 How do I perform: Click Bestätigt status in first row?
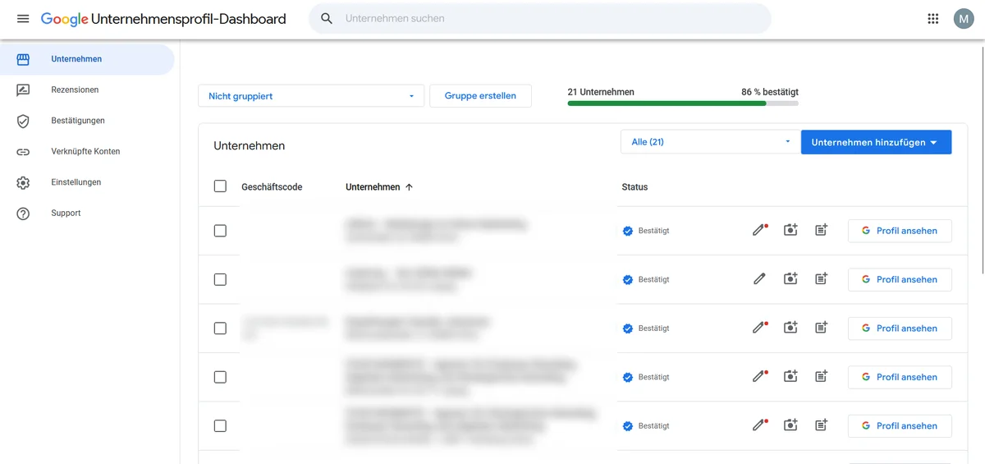click(x=646, y=231)
